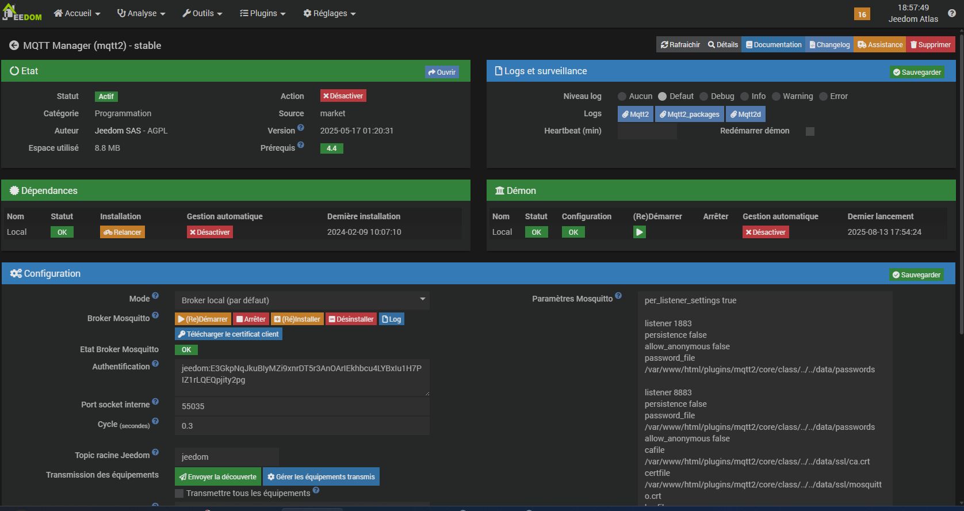Screen dimensions: 964x511
Task: Show help for Paramètres Mosquitto
Action: coord(618,296)
